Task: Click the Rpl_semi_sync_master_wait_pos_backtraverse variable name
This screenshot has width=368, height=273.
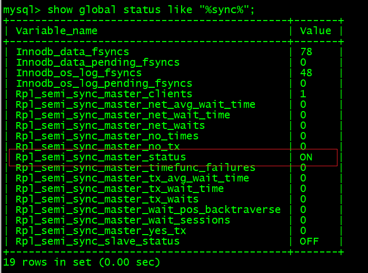Action: 148,210
